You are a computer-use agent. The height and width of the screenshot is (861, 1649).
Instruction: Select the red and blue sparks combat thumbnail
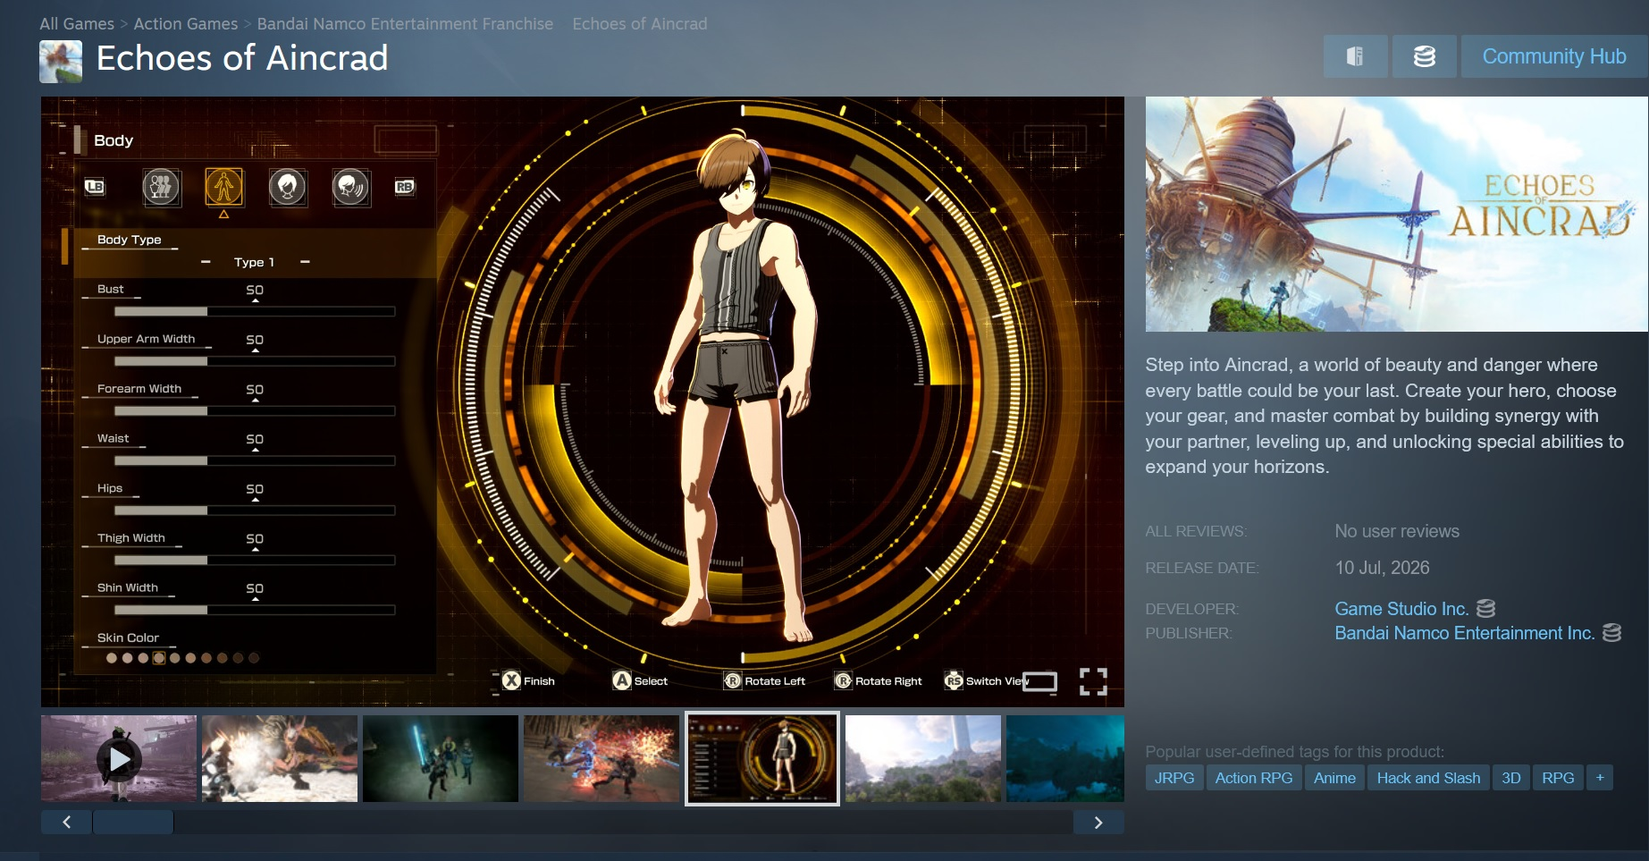click(602, 758)
